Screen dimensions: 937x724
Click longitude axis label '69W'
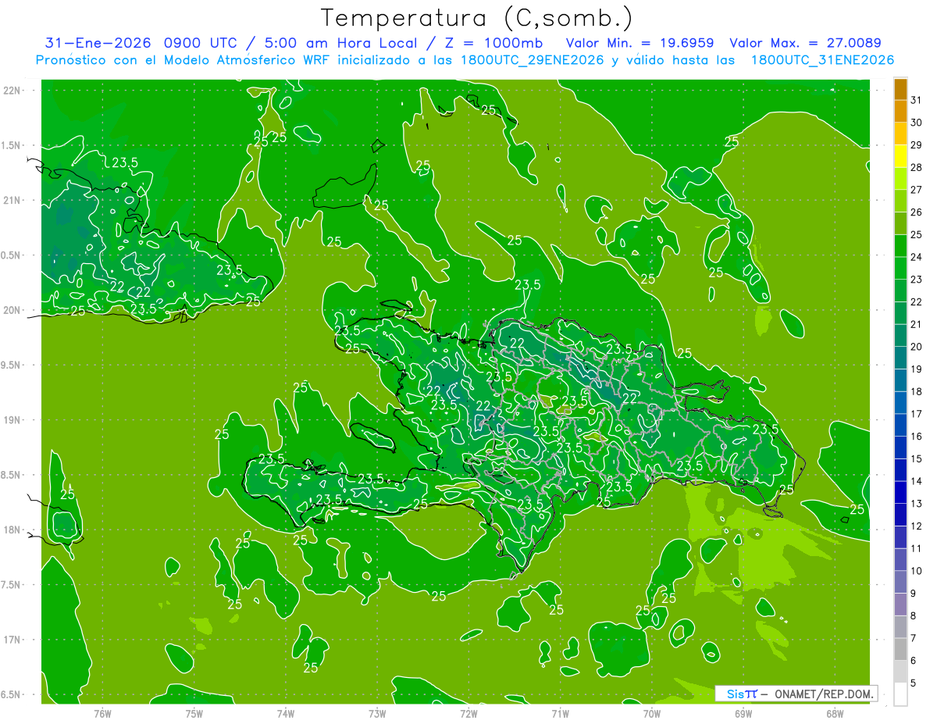743,713
